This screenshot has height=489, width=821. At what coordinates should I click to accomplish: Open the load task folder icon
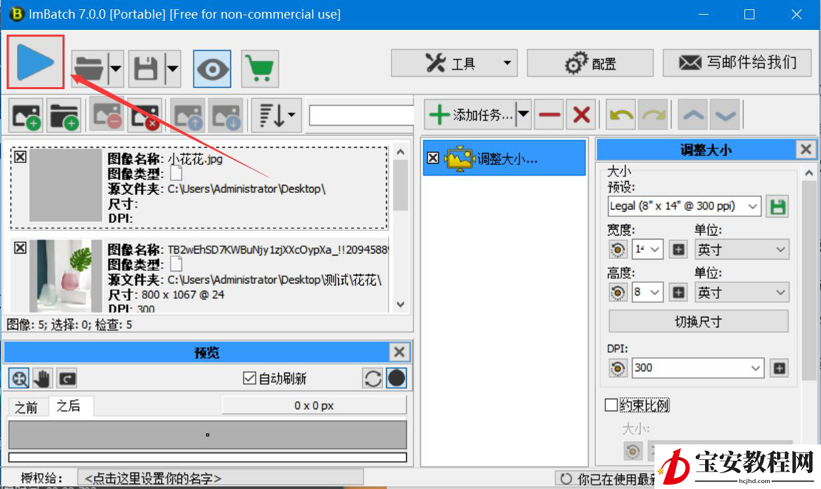tap(89, 69)
